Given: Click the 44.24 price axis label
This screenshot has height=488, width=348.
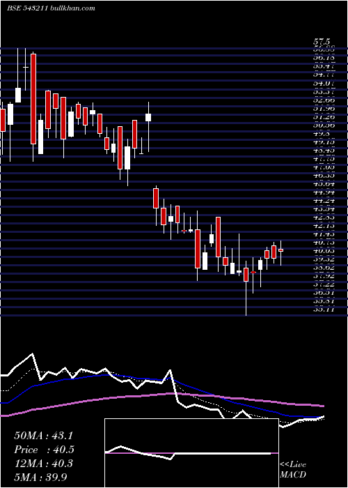Looking at the screenshot, I should pos(324,201).
